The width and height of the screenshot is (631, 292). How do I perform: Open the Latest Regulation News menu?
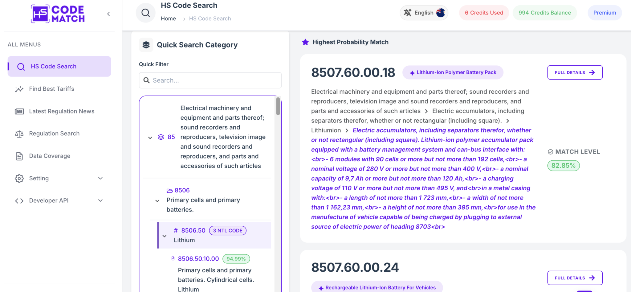tap(59, 111)
